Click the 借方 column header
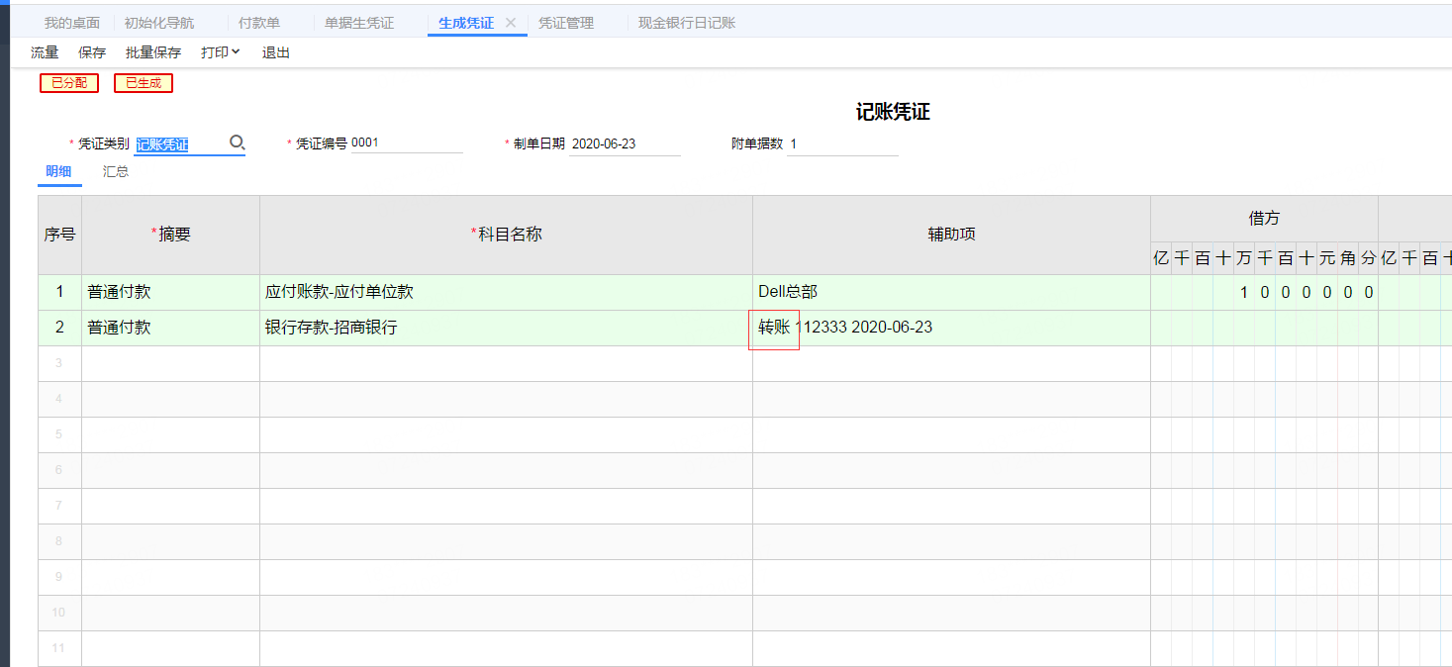This screenshot has height=667, width=1452. 1264,219
